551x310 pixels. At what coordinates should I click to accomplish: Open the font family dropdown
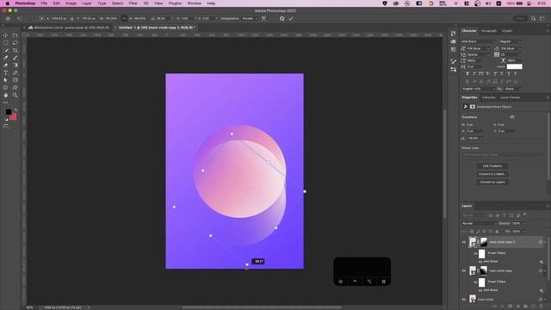click(x=478, y=41)
